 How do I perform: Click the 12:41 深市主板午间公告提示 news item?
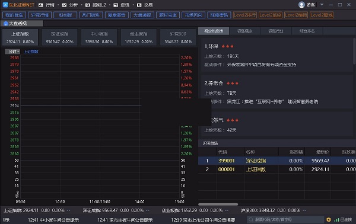point(125,220)
